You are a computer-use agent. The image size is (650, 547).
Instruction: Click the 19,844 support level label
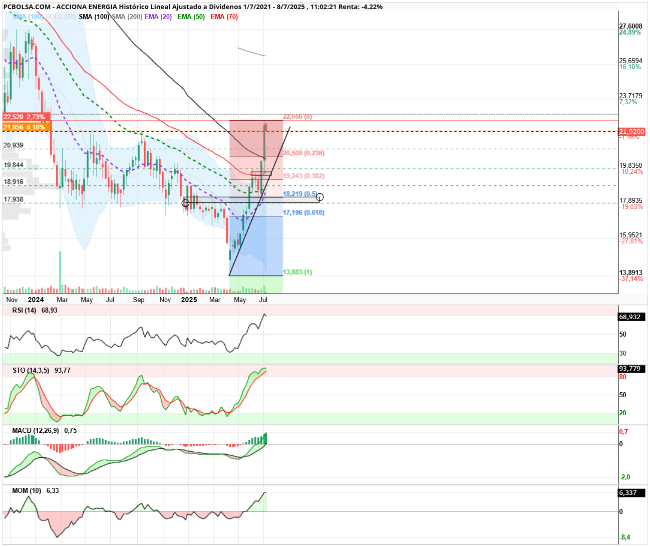point(14,165)
